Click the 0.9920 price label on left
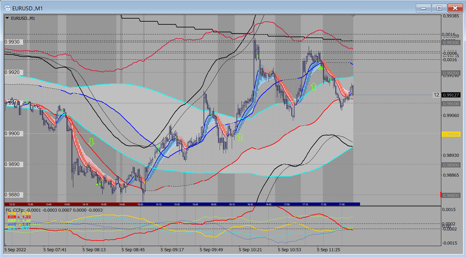466x257 pixels. pos(12,72)
